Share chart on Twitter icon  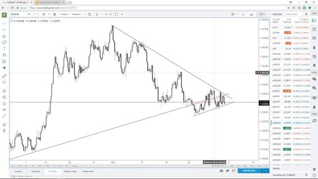(x=228, y=171)
